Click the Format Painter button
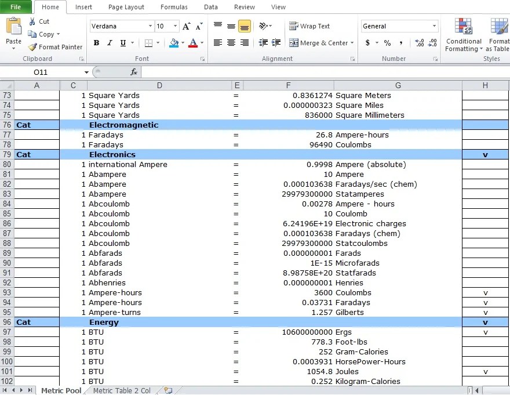The image size is (510, 395). 55,47
